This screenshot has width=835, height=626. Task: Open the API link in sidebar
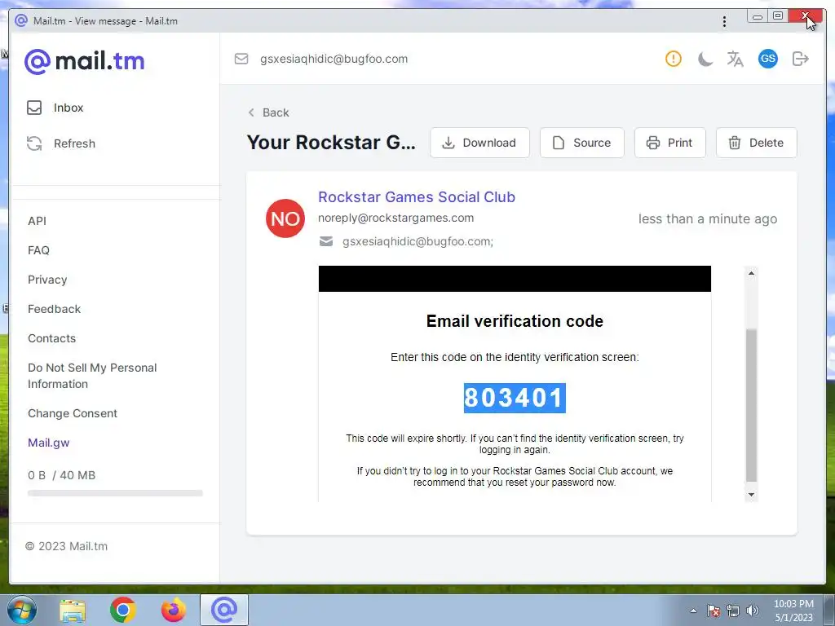[x=38, y=221]
